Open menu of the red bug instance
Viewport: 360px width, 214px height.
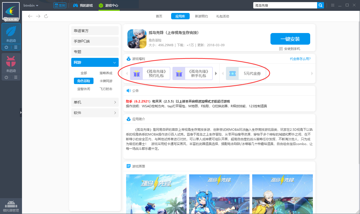16,77
